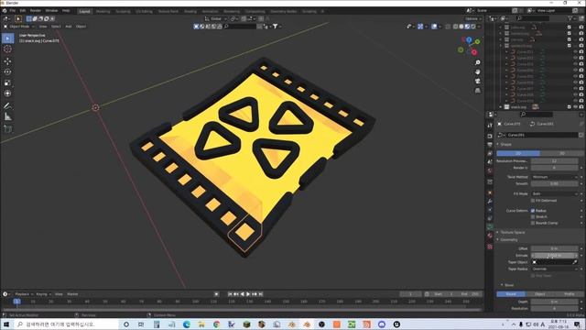Image resolution: width=586 pixels, height=330 pixels.
Task: Toggle the snack.svg collection exclude checkbox
Action: click(x=570, y=107)
